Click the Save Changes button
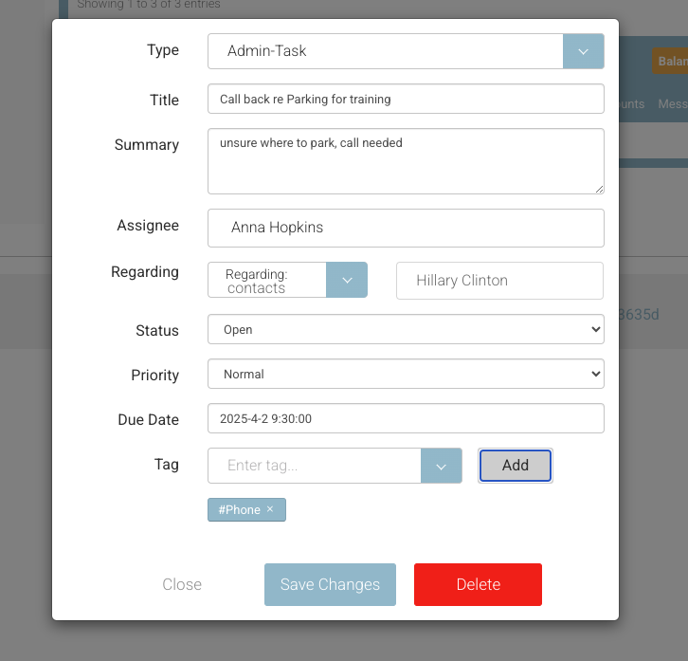 pyautogui.click(x=330, y=584)
